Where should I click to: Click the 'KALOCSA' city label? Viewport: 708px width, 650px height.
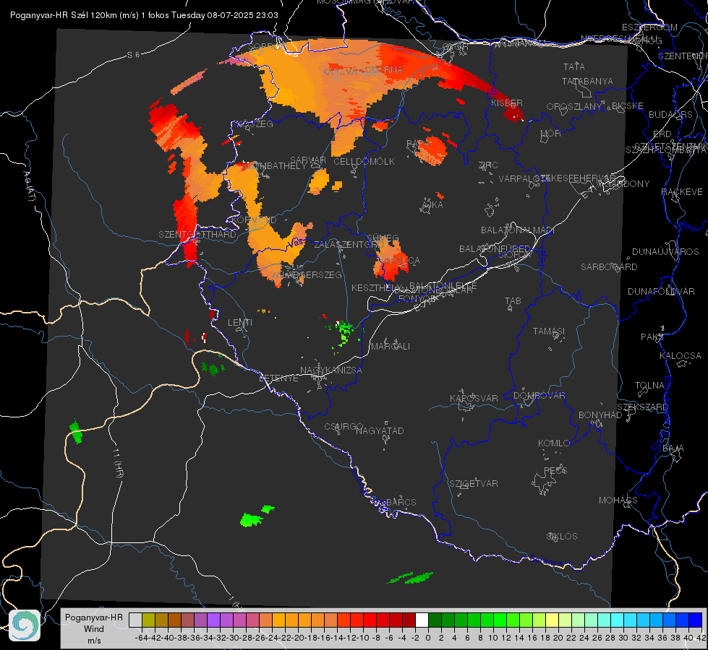tap(681, 356)
